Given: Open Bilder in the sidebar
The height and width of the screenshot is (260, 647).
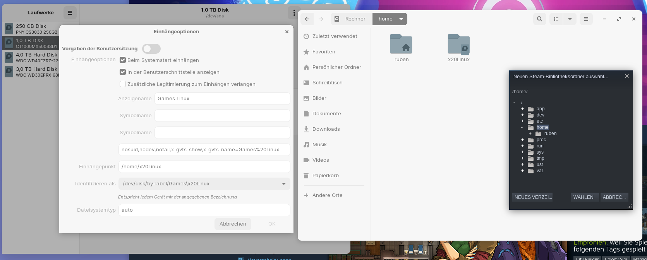Looking at the screenshot, I should pyautogui.click(x=334, y=98).
